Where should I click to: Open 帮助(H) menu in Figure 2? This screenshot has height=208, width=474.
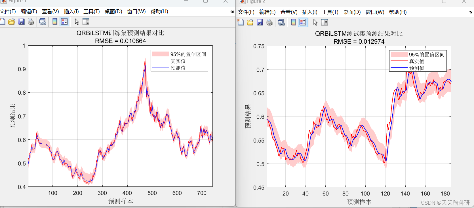click(x=398, y=12)
